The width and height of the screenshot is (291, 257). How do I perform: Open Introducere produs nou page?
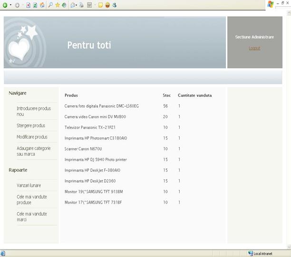pos(34,111)
